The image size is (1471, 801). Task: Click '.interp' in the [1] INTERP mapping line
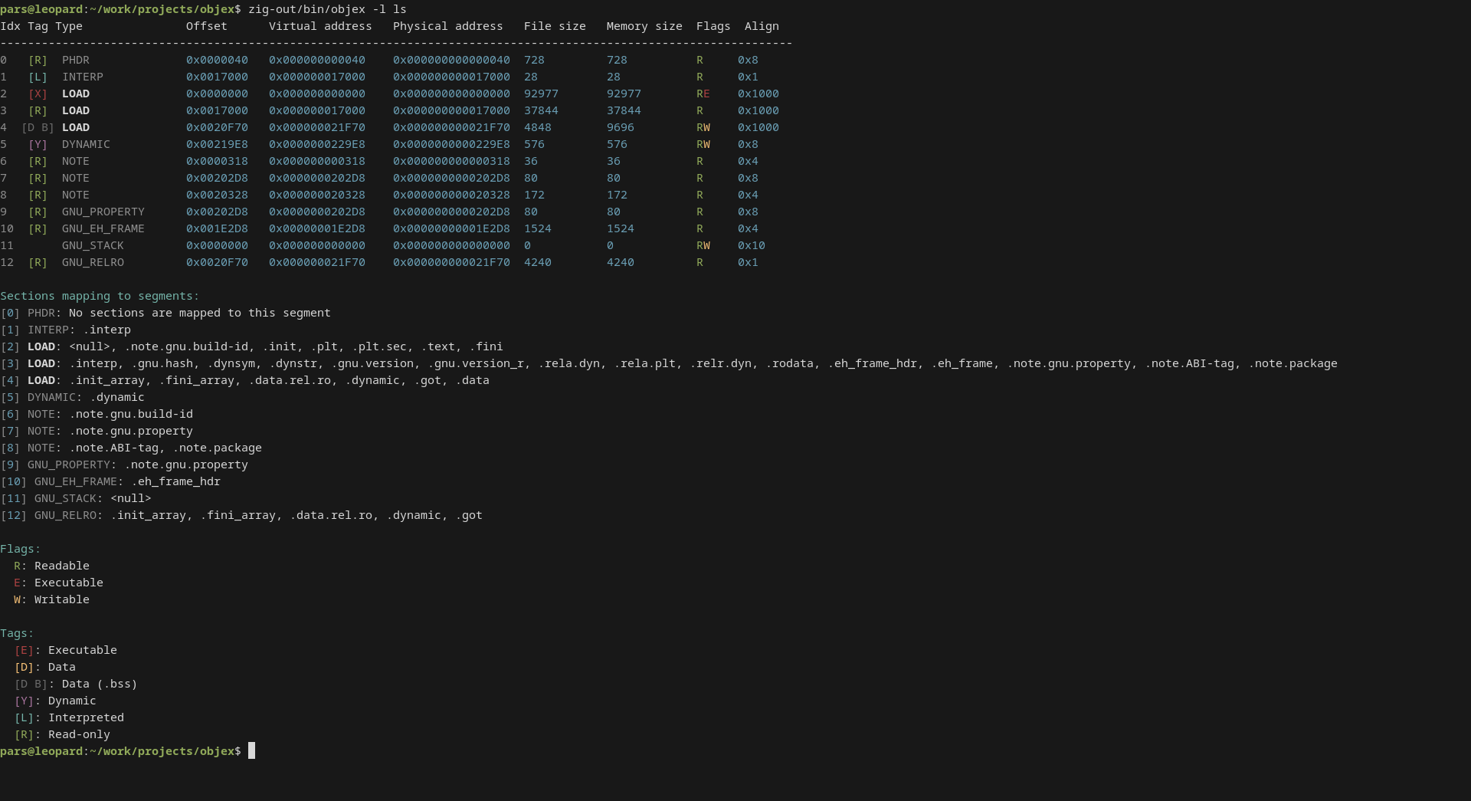coord(106,330)
